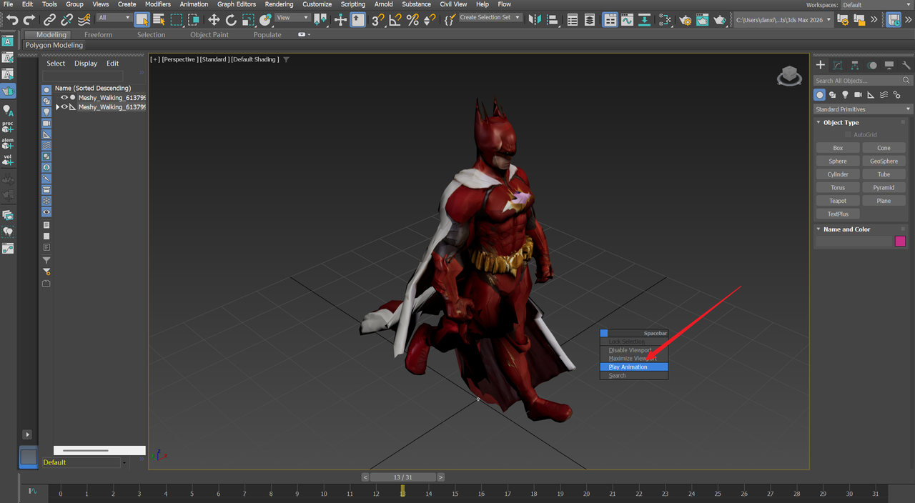Open the selection filter All dropdown
915x503 pixels.
click(114, 18)
